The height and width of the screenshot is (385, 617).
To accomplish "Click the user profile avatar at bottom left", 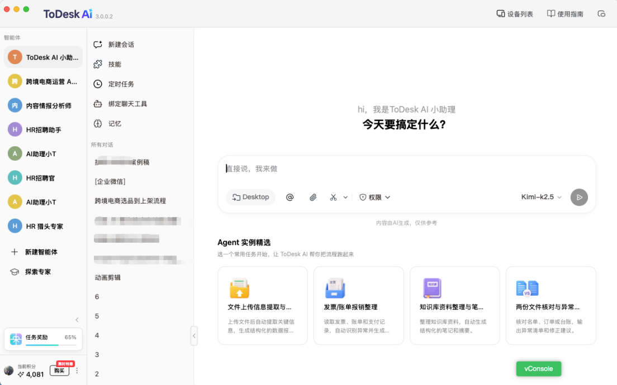I will (x=8, y=370).
